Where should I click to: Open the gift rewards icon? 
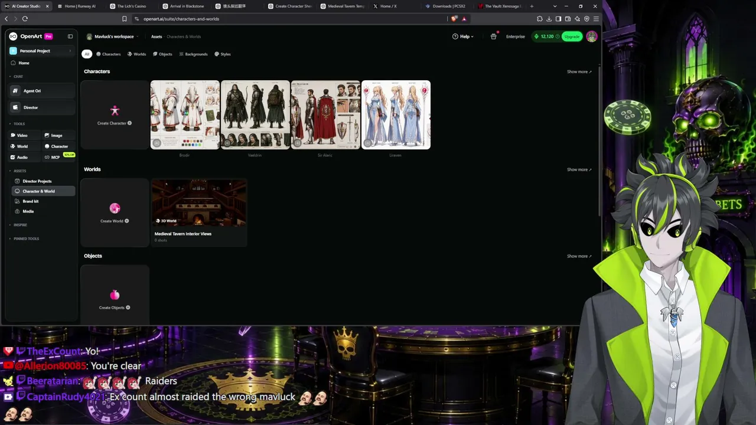click(x=494, y=37)
